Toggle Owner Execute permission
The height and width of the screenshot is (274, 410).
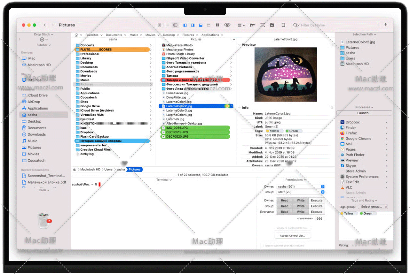(317, 201)
